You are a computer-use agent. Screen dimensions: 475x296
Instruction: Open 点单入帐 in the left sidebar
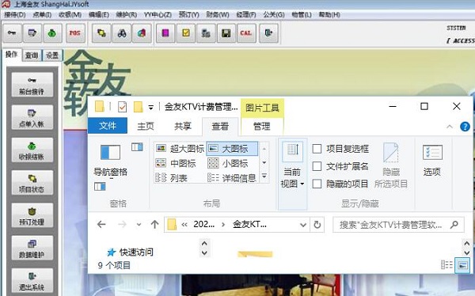point(32,118)
